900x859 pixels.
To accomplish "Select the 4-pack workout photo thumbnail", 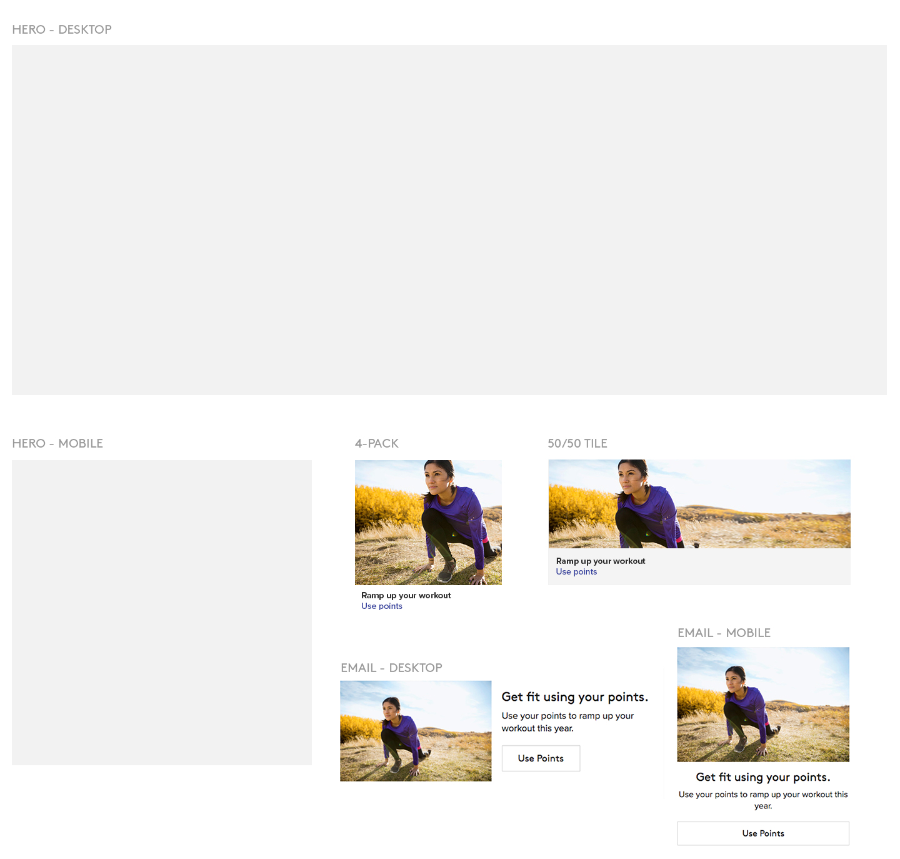I will pos(428,523).
